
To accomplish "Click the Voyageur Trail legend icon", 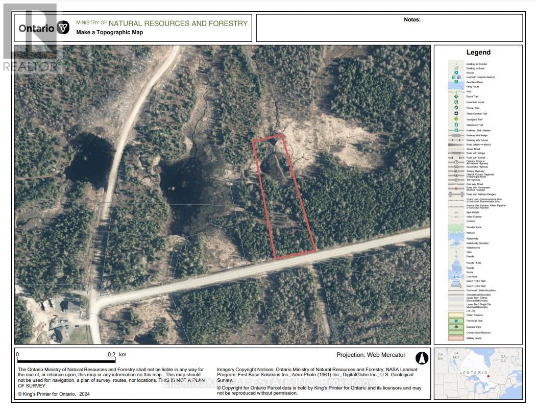I will coord(456,119).
